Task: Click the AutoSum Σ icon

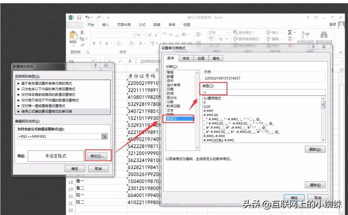Action: [x=290, y=32]
